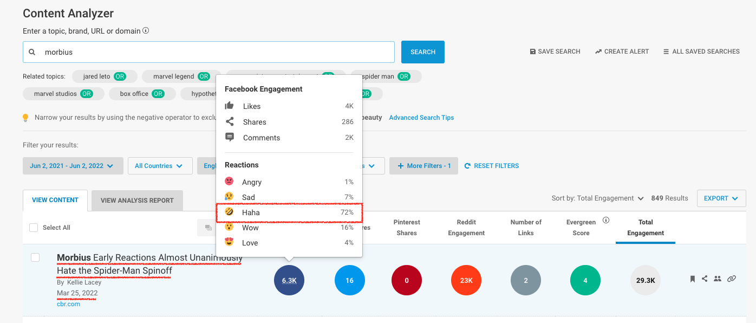Viewport: 756px width, 323px height.
Task: View sharers via the people icon
Action: click(x=718, y=279)
